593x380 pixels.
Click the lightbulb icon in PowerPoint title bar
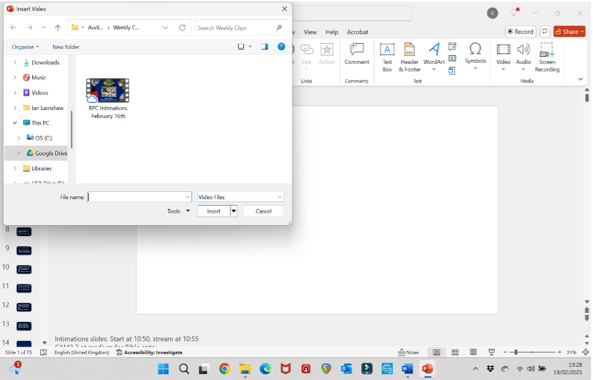tap(514, 13)
